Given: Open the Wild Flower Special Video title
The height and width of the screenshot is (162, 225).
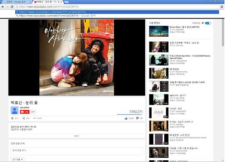Looking at the screenshot, I should click(x=190, y=57).
